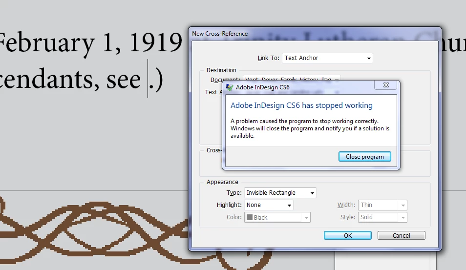Viewport: 466px width, 270px height.
Task: Click Cancel in New Cross-Reference dialog
Action: (401, 235)
